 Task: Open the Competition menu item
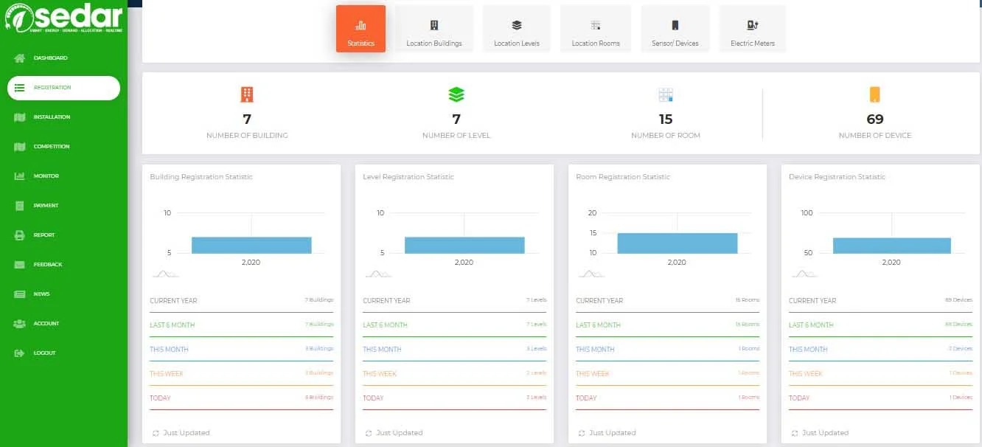click(52, 147)
